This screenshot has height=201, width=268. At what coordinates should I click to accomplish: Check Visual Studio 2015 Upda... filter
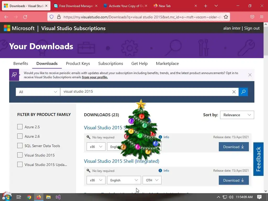[x=20, y=164]
